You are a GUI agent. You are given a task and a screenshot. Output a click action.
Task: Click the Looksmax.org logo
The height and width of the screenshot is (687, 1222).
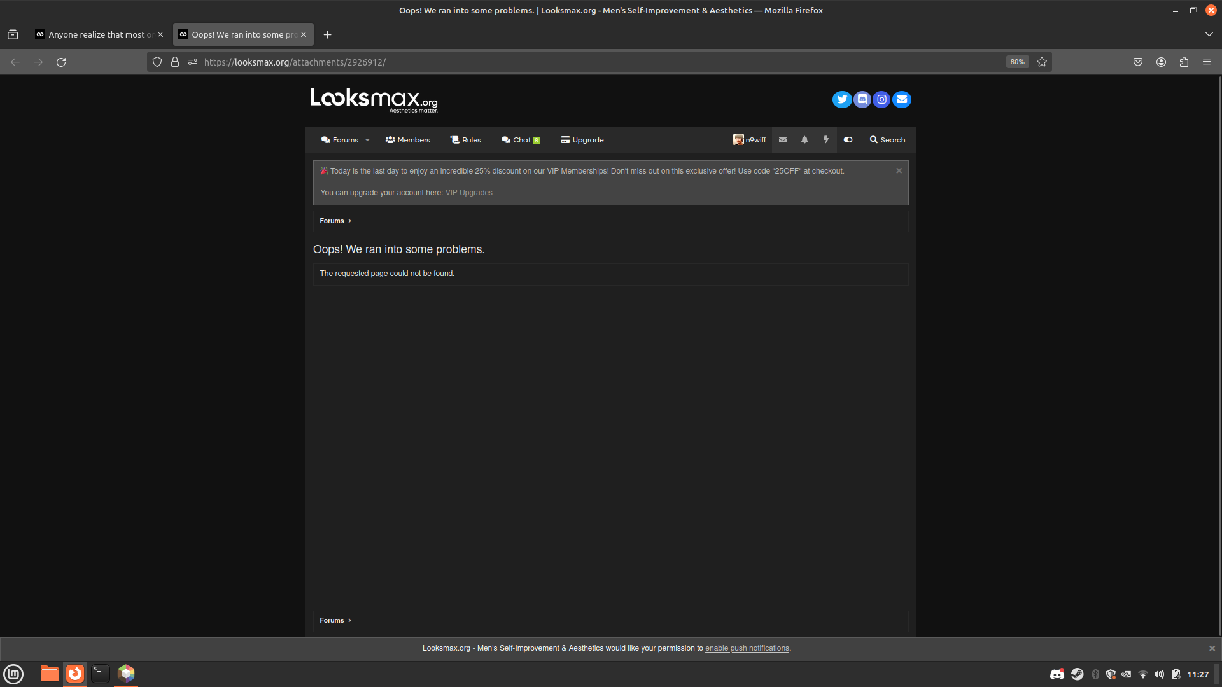(374, 100)
